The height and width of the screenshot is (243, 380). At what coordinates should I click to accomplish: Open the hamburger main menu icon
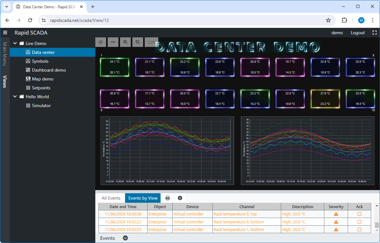click(5, 33)
